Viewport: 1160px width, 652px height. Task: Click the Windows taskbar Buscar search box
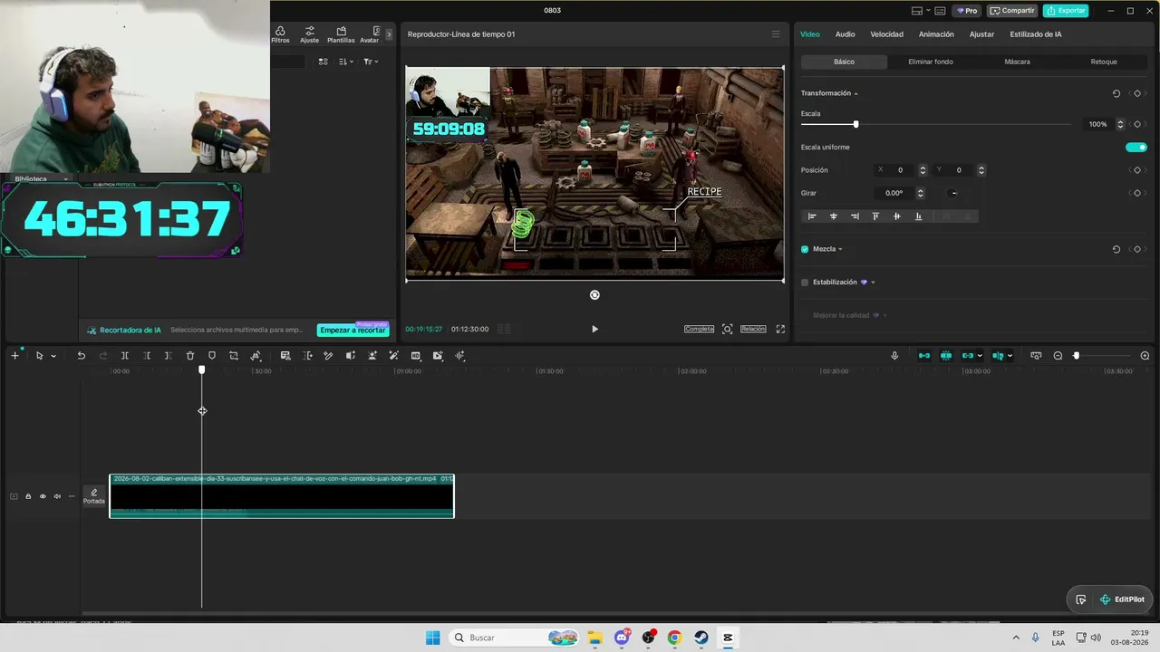click(x=516, y=638)
